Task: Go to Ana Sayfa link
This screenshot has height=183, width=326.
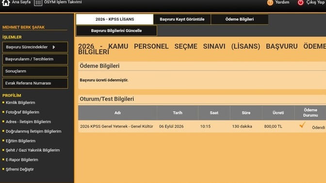Action: coord(21,2)
